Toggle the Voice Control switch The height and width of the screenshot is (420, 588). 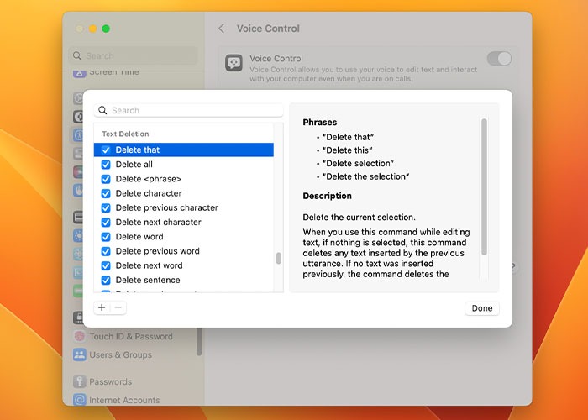[x=499, y=59]
